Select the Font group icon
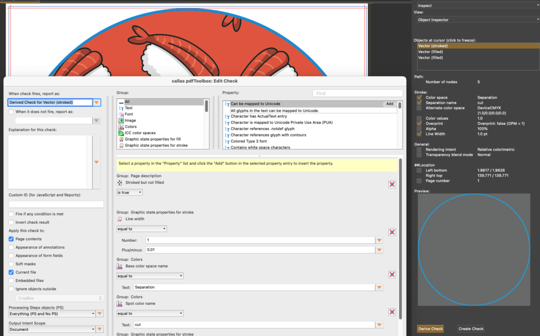This screenshot has width=540, height=336. pos(122,114)
